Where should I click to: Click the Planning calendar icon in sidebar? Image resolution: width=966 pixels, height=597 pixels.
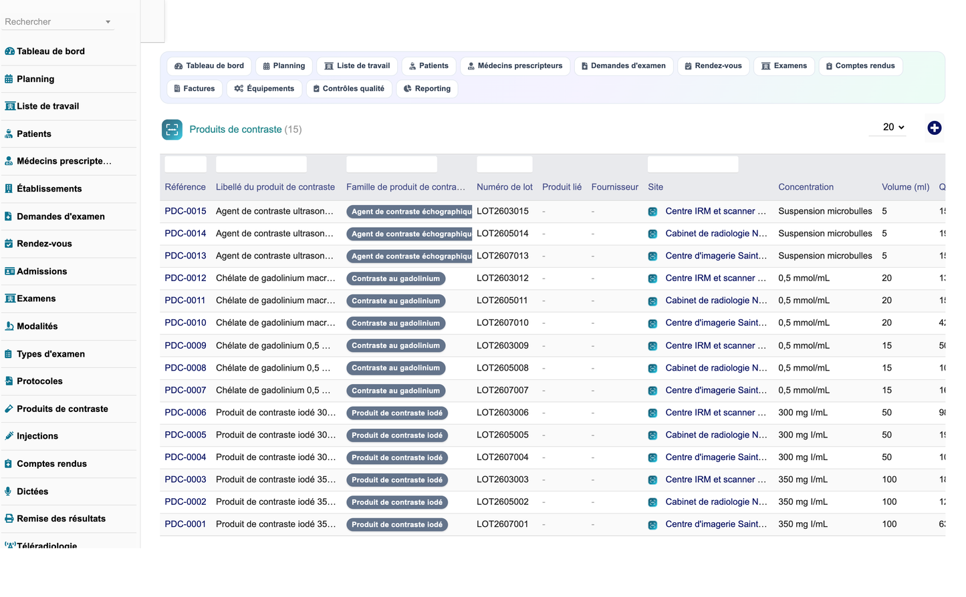pyautogui.click(x=9, y=79)
